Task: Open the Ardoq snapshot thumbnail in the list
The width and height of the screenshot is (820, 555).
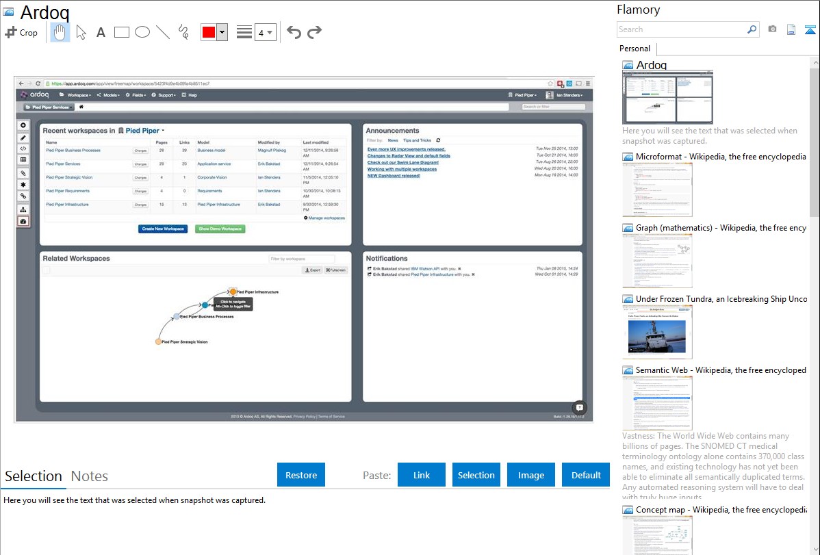Action: pyautogui.click(x=667, y=97)
